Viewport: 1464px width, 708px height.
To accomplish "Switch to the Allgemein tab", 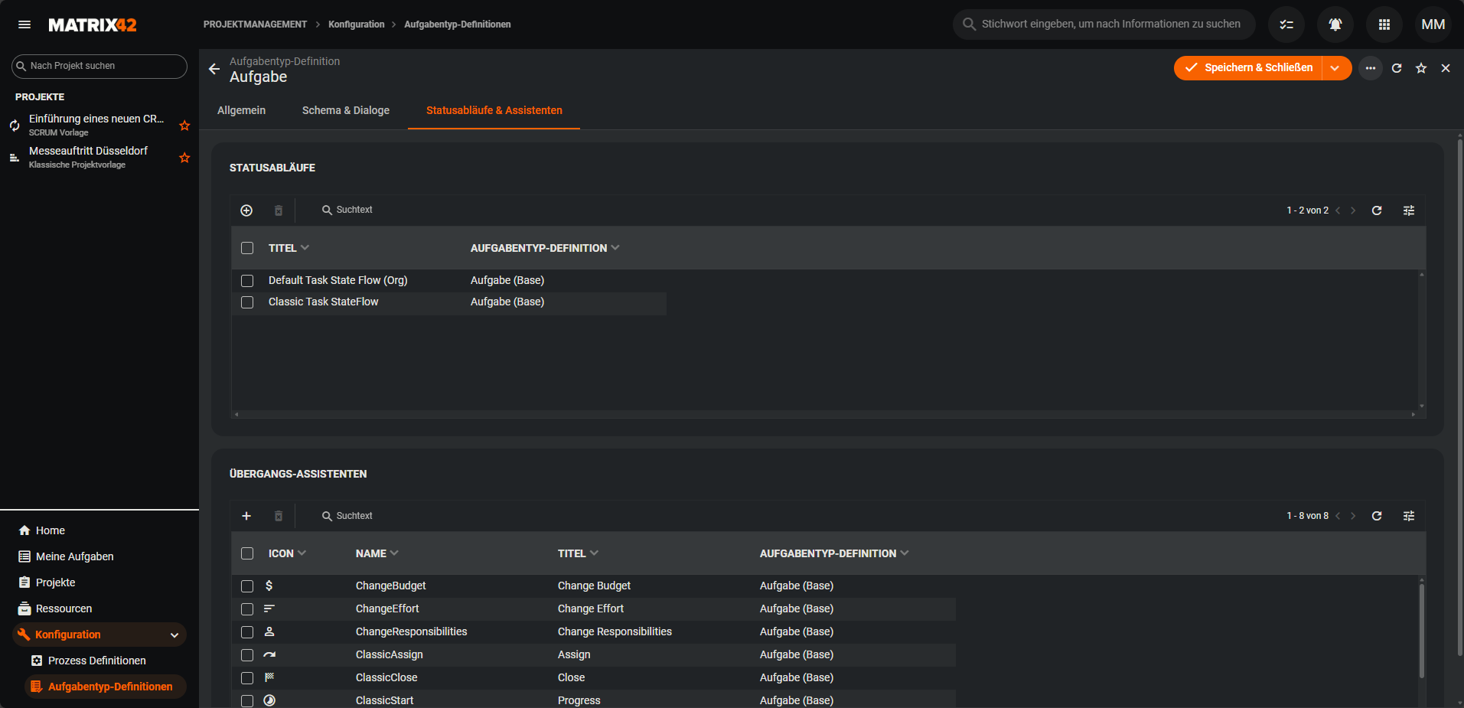I will [x=241, y=110].
